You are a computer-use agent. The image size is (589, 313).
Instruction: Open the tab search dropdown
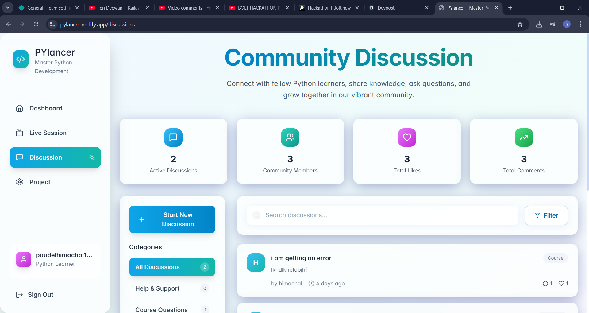[8, 8]
